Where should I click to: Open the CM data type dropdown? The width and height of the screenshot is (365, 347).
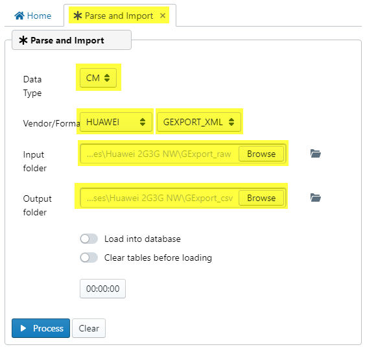click(98, 78)
